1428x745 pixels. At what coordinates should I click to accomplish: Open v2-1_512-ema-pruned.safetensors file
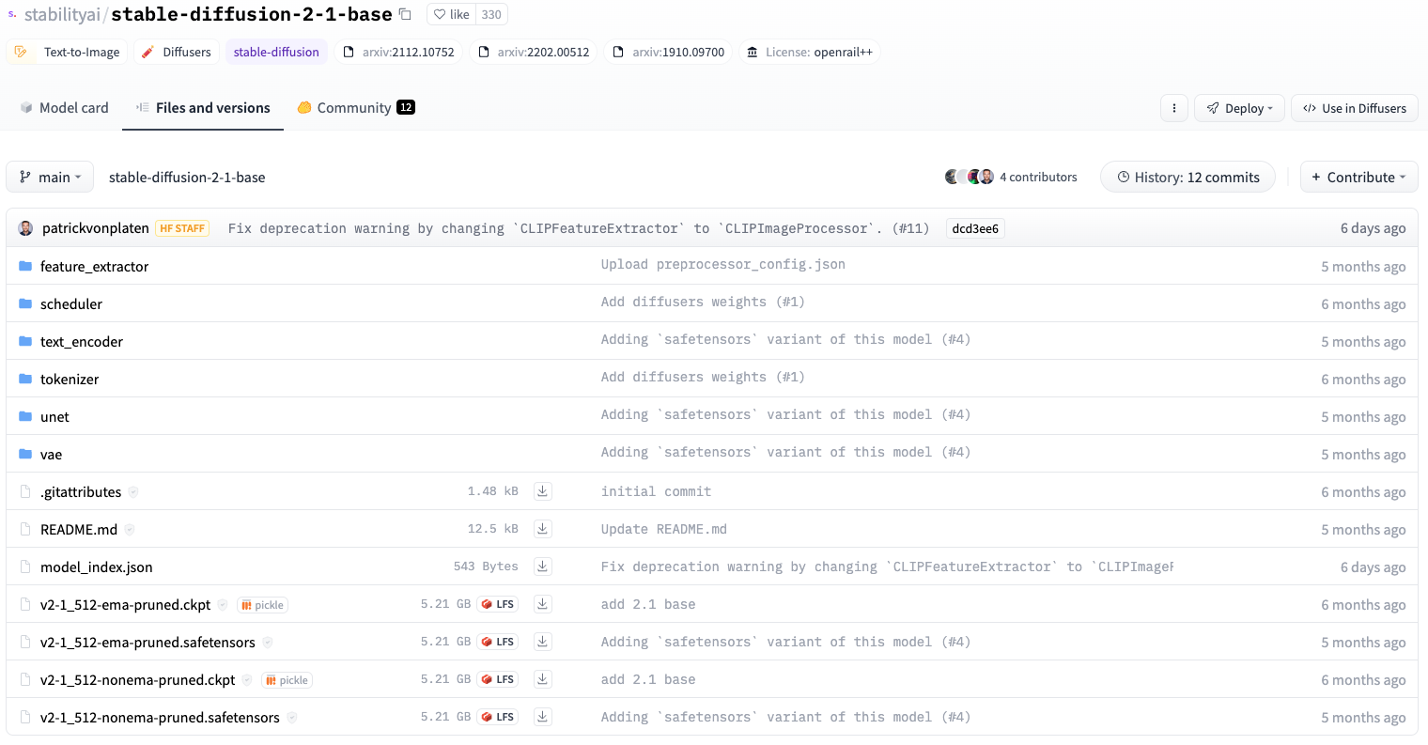147,642
